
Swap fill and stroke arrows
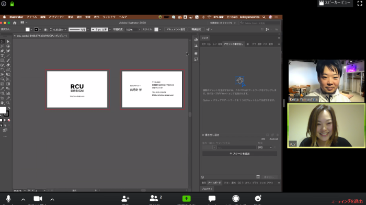[x=9, y=108]
